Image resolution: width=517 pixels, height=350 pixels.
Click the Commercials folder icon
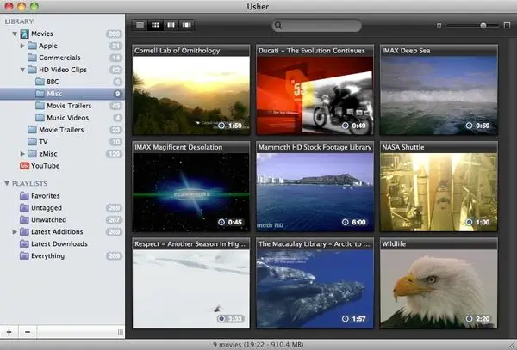pos(33,58)
